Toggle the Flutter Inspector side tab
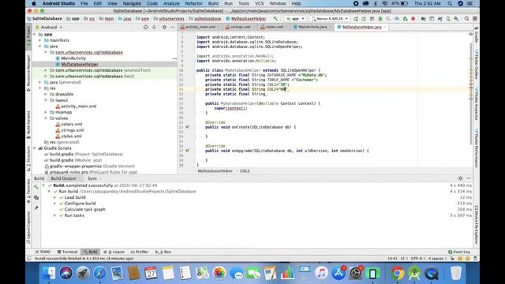The width and height of the screenshot is (505, 284). (x=477, y=104)
